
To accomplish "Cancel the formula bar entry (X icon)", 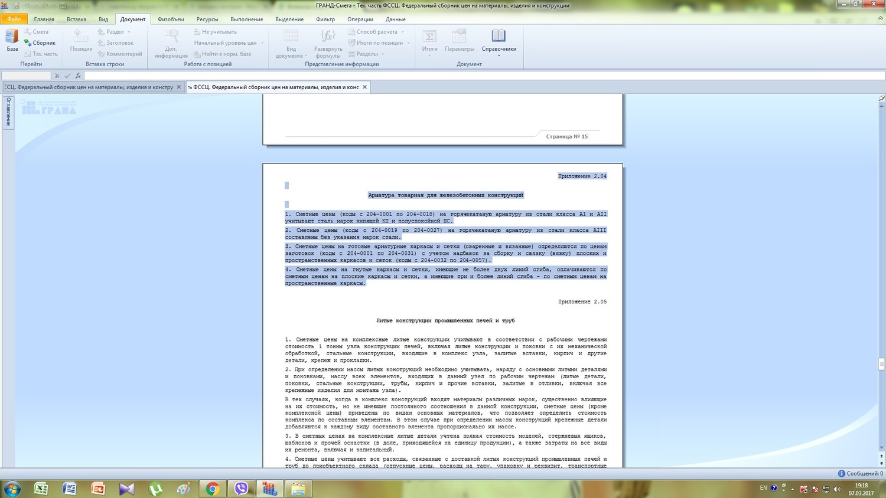I will tap(57, 76).
